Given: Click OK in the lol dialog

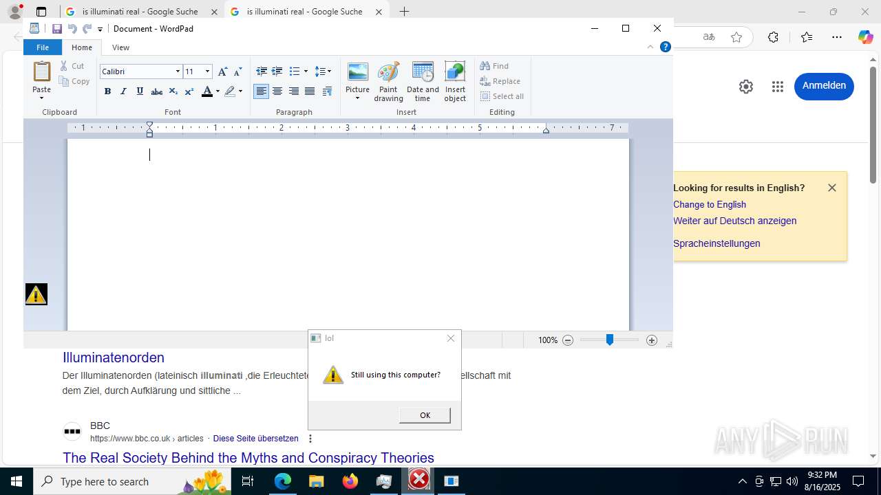Looking at the screenshot, I should pos(425,415).
